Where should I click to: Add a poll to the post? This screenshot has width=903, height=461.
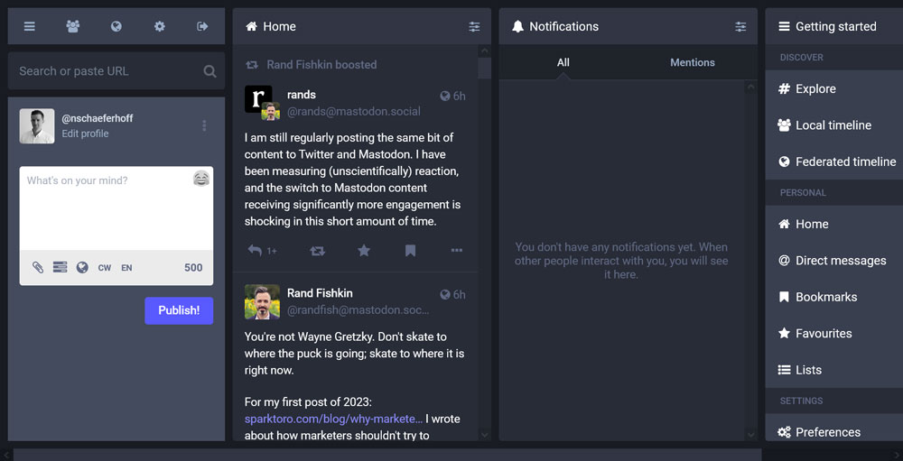point(60,267)
